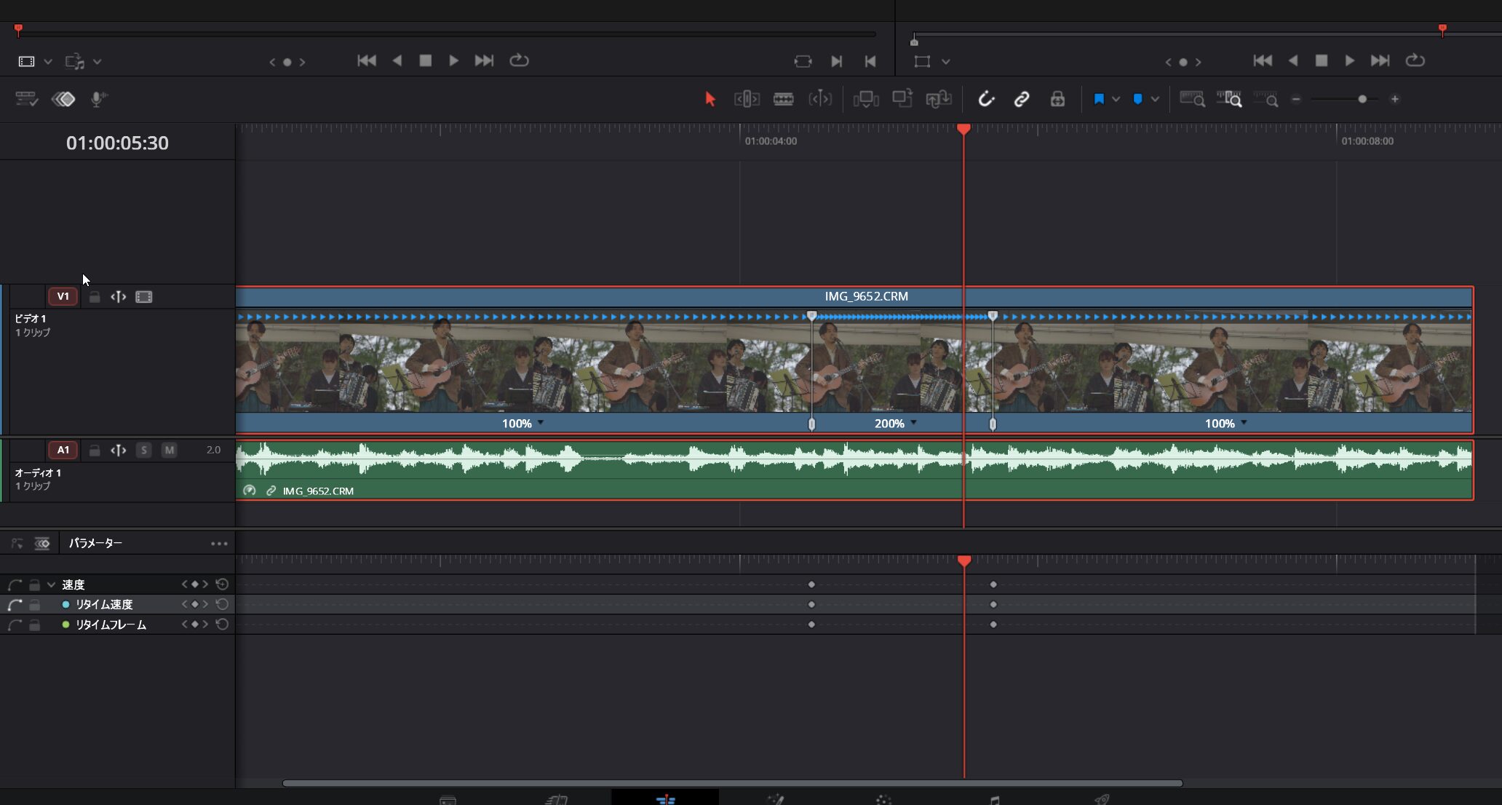Click the microphone voiceover icon
Screen dimensions: 1502x805
(98, 99)
